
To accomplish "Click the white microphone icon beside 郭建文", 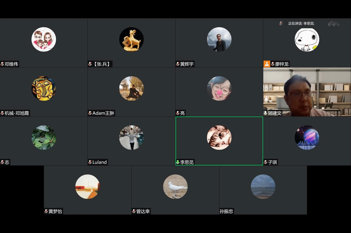I will coord(265,113).
